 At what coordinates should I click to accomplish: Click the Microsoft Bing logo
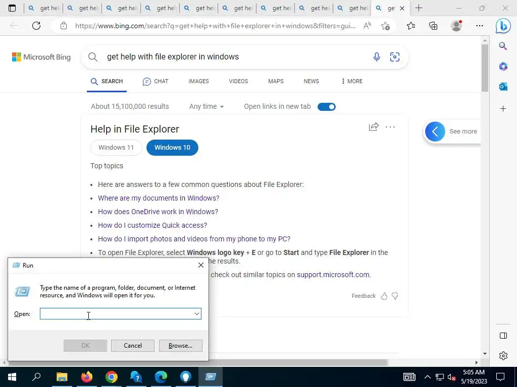tap(41, 57)
